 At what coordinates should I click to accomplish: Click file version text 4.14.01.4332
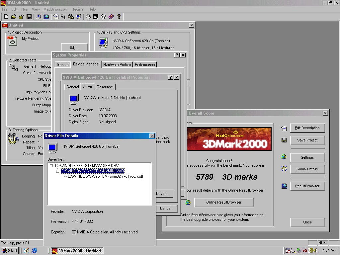click(82, 221)
